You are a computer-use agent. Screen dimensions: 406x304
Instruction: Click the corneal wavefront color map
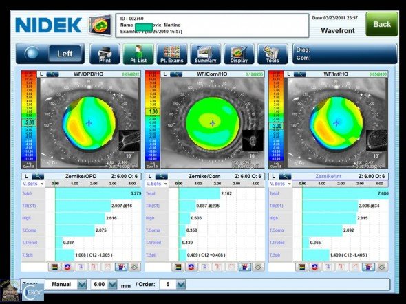[x=213, y=123]
